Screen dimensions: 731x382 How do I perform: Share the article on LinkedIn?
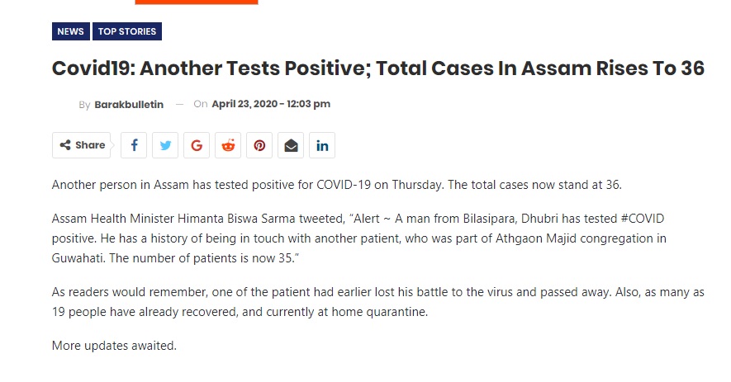(322, 145)
